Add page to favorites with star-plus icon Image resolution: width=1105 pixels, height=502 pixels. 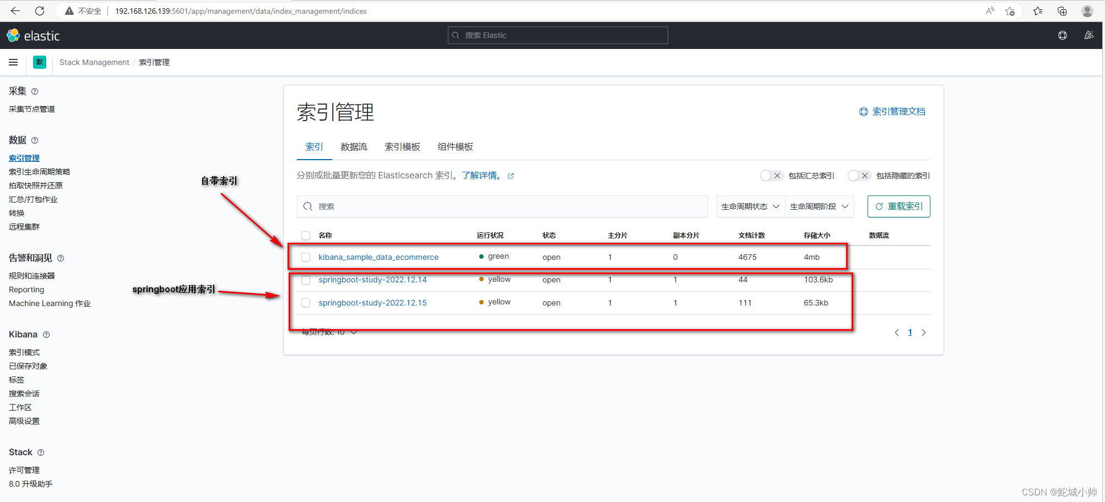pos(1010,11)
